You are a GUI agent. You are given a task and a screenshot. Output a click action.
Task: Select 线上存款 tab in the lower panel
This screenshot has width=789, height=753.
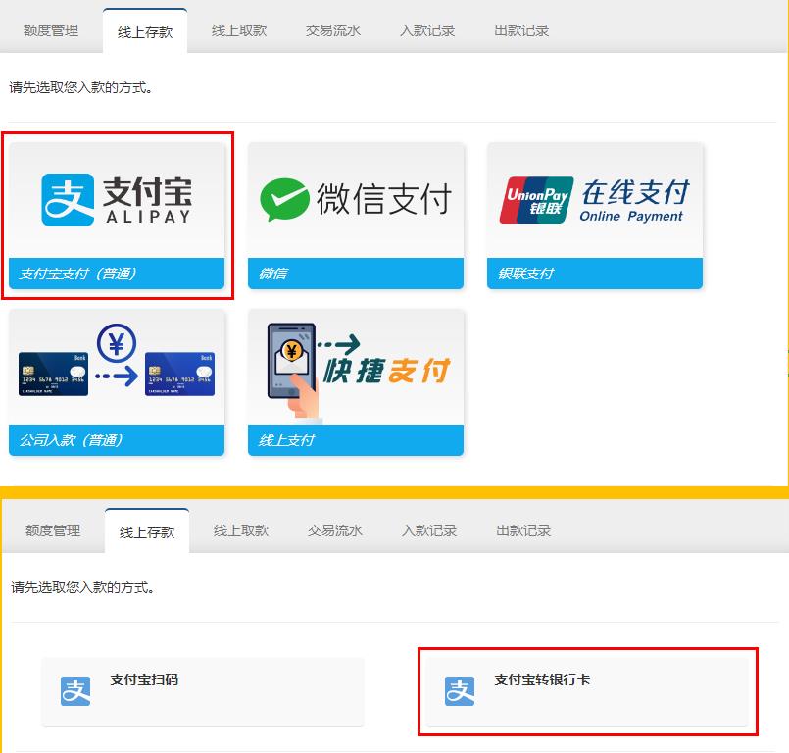(147, 531)
